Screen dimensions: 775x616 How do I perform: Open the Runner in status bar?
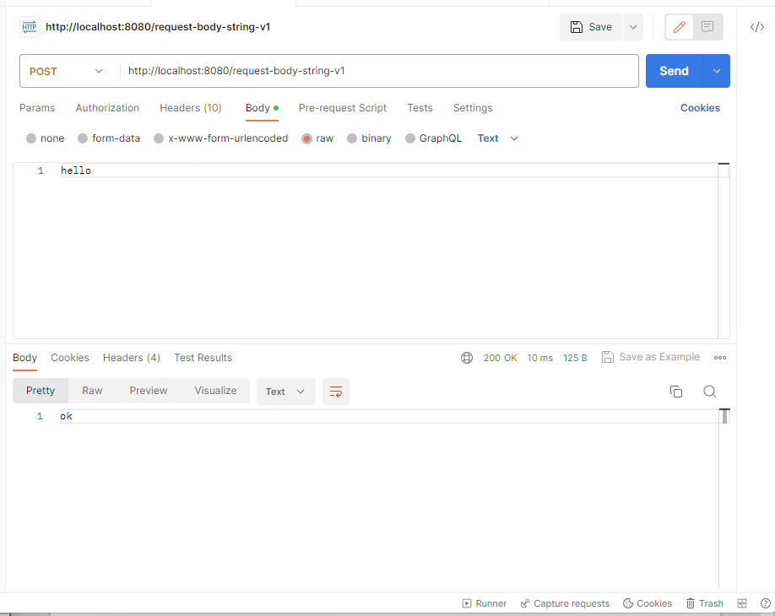pos(485,603)
